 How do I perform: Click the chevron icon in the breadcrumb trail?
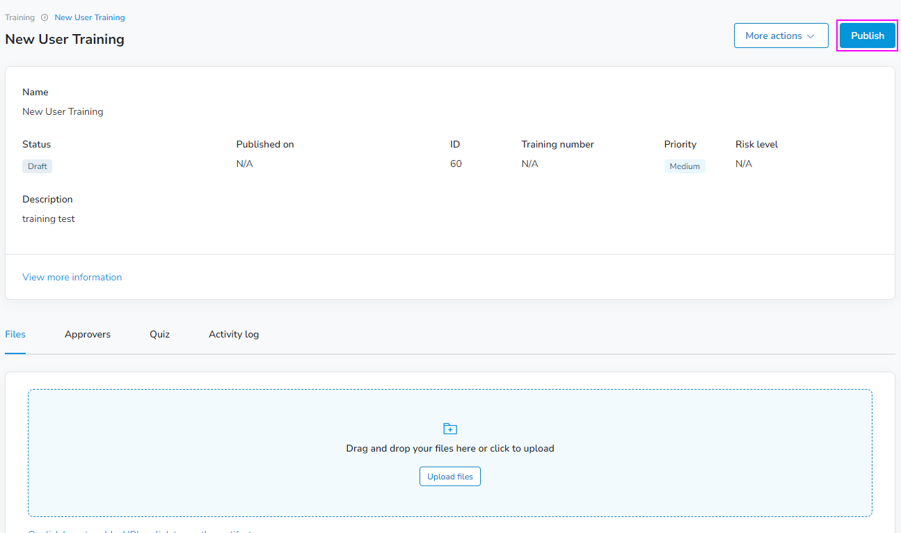click(44, 17)
